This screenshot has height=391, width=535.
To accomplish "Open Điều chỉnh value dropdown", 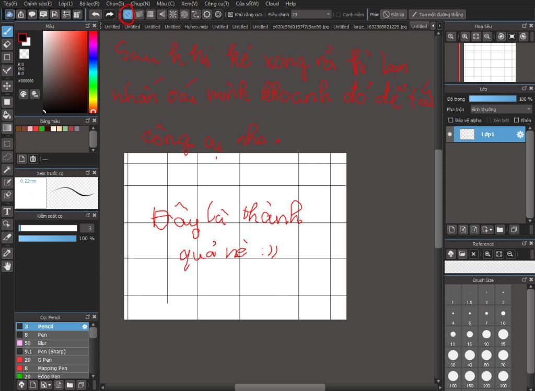I will tap(328, 14).
